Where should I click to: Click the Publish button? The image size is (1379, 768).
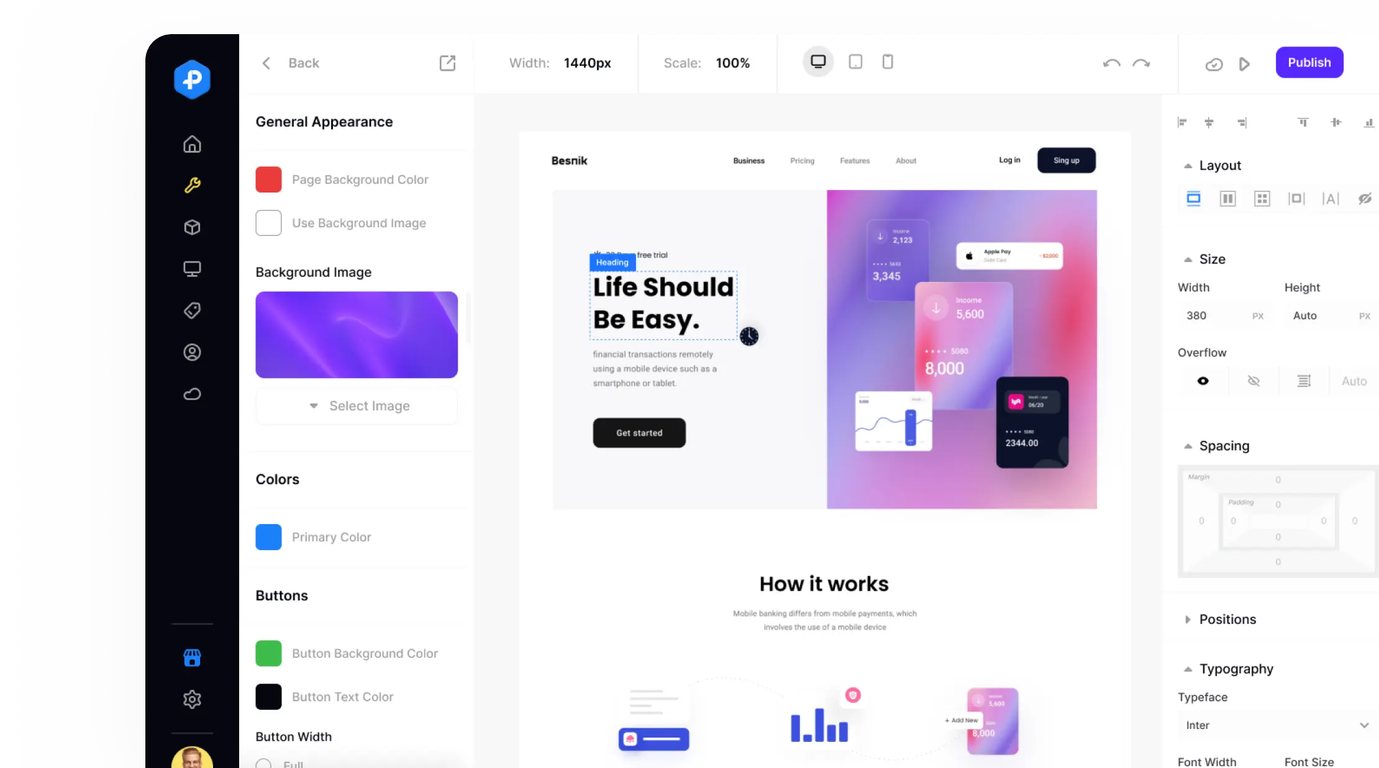pyautogui.click(x=1309, y=63)
